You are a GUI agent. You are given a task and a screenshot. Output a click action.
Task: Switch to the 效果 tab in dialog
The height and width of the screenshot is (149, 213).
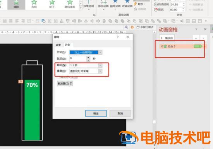[x=58, y=45]
